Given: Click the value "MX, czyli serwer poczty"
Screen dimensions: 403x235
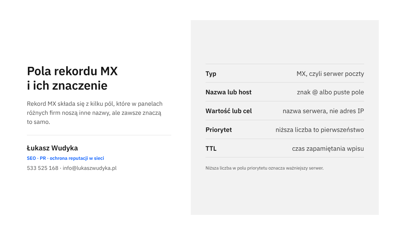Looking at the screenshot, I should [330, 74].
